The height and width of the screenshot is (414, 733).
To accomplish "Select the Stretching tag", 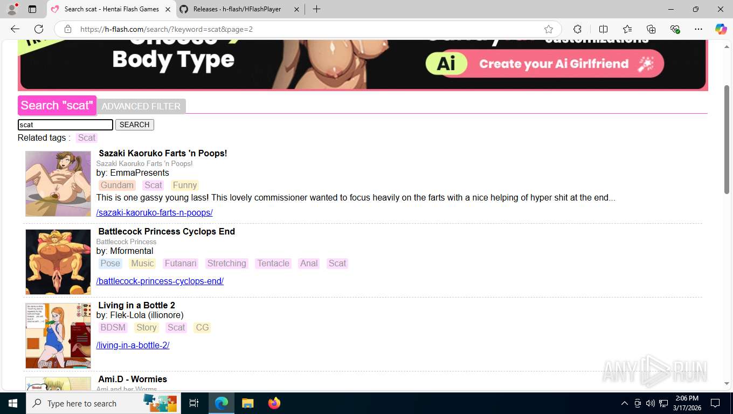I will click(x=227, y=263).
